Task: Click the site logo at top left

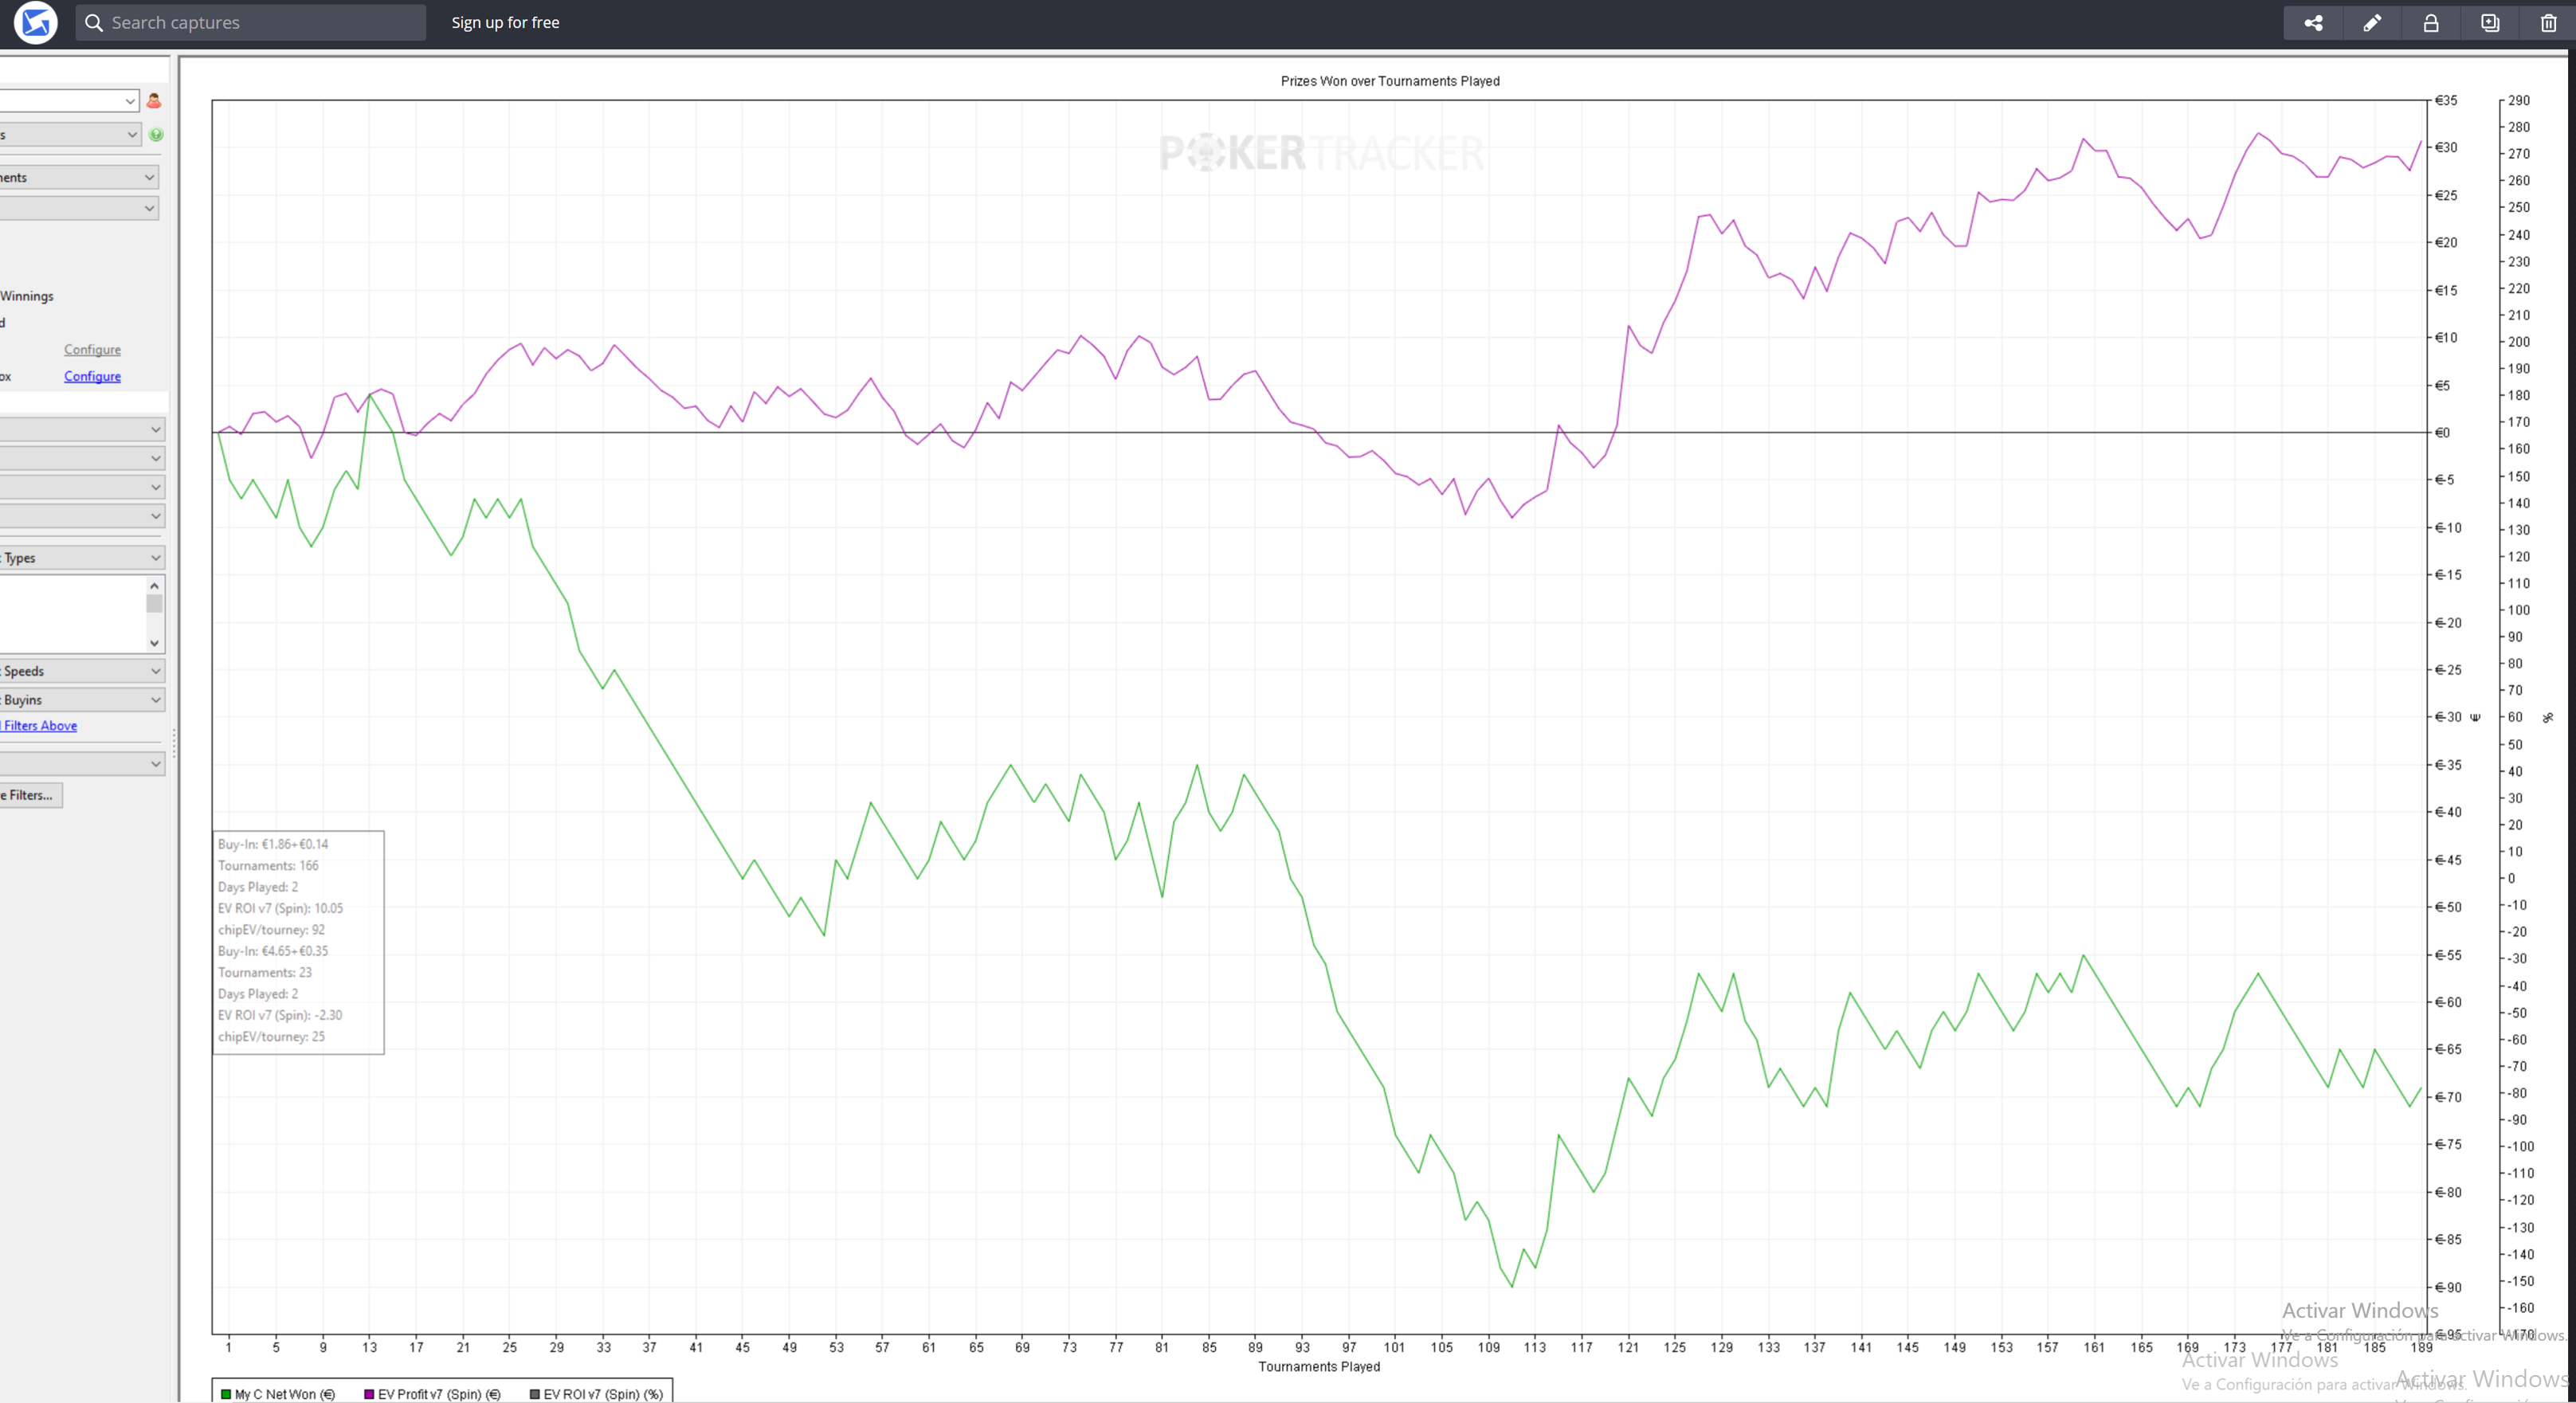Action: point(36,23)
